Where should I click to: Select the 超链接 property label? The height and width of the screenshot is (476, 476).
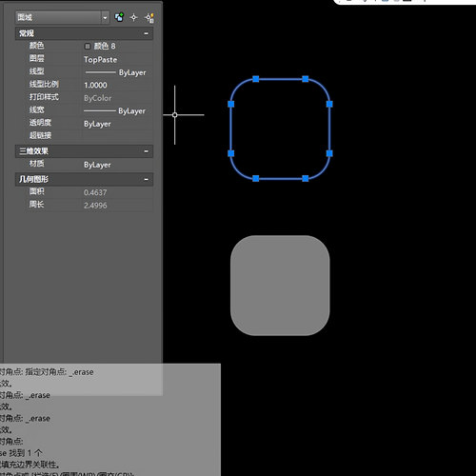[40, 135]
